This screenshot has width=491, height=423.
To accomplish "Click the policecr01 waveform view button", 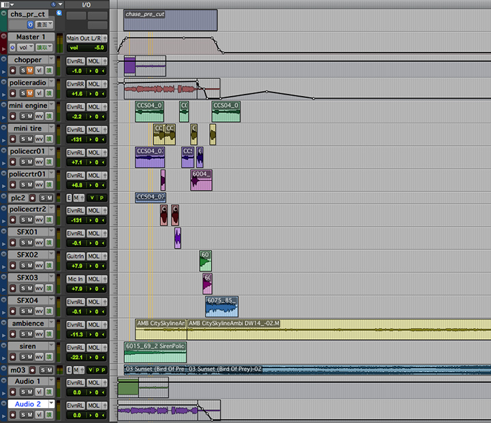I will point(39,162).
